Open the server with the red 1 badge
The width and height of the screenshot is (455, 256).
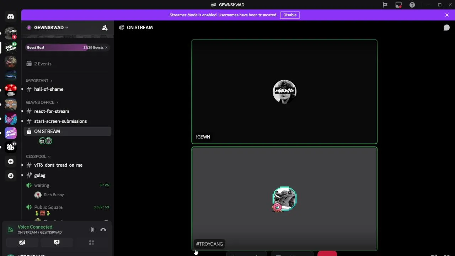(11, 33)
